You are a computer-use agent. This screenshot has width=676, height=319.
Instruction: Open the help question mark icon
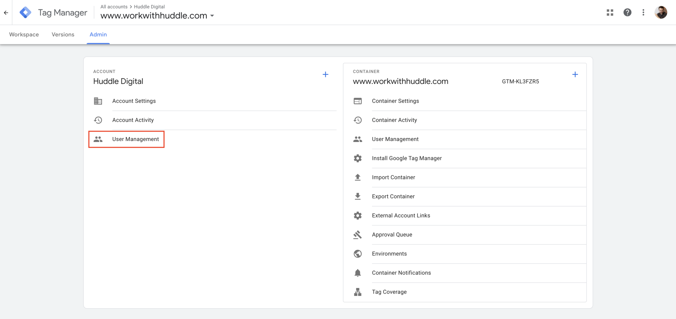pyautogui.click(x=627, y=13)
